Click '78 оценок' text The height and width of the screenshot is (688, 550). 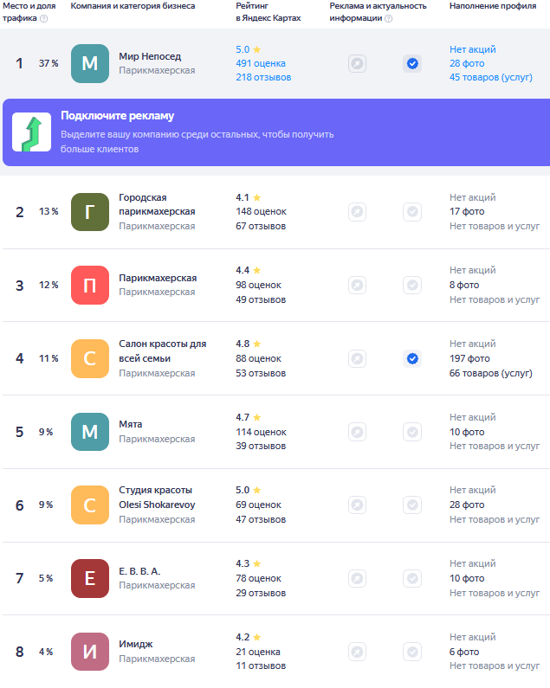[x=258, y=578]
